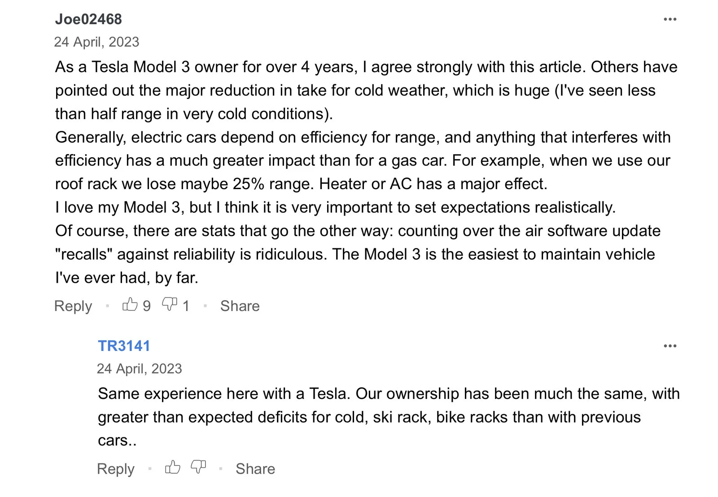Upvote TR3141's reply with thumbs up
This screenshot has width=718, height=497.
172,467
